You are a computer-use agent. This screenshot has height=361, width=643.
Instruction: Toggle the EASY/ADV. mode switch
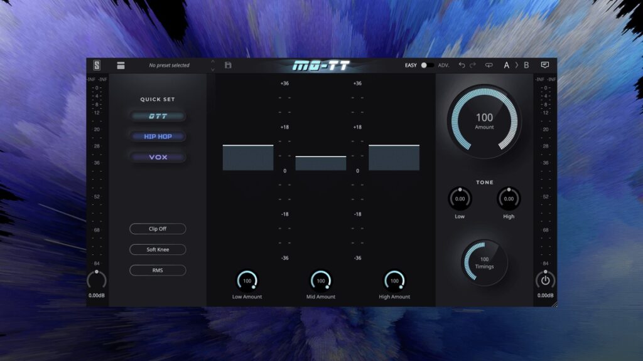point(427,65)
